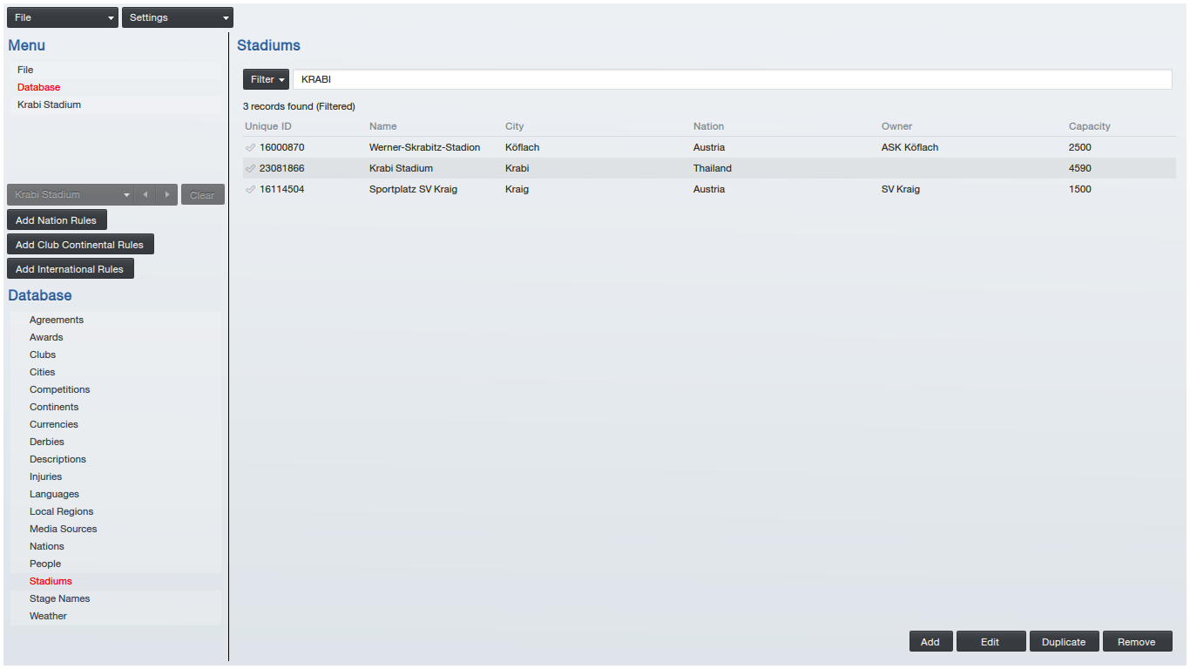Screen dimensions: 1190x669
Task: Click the checkmark icon beside ID 16000870
Action: [x=251, y=147]
